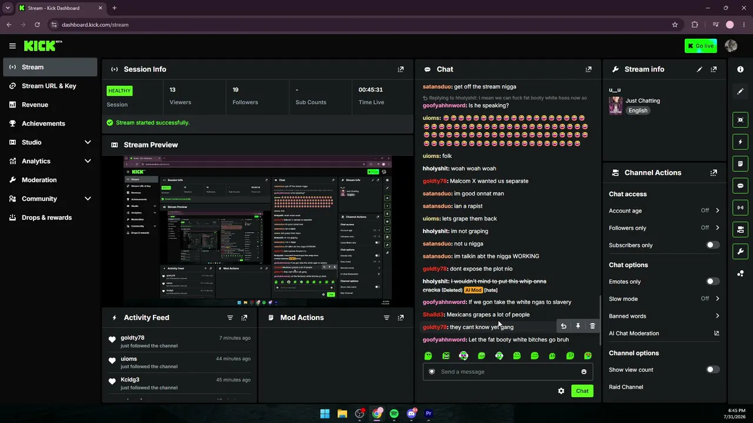Open the Windows Start menu
The height and width of the screenshot is (423, 753).
tap(325, 414)
